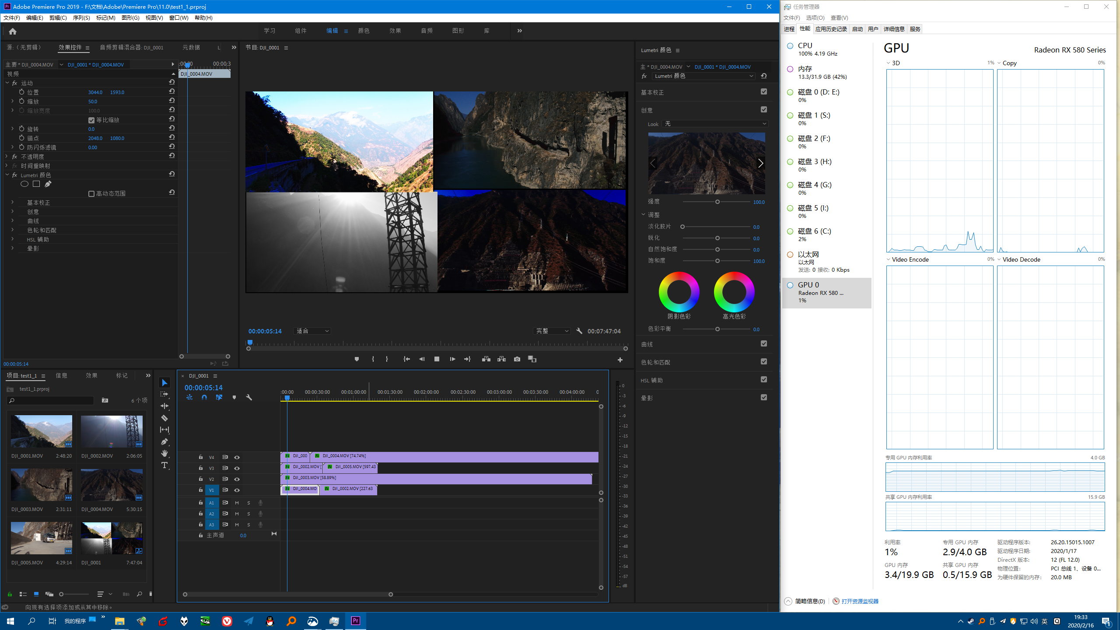This screenshot has height=630, width=1120.
Task: Show more workspaces overflow arrow
Action: 520,31
